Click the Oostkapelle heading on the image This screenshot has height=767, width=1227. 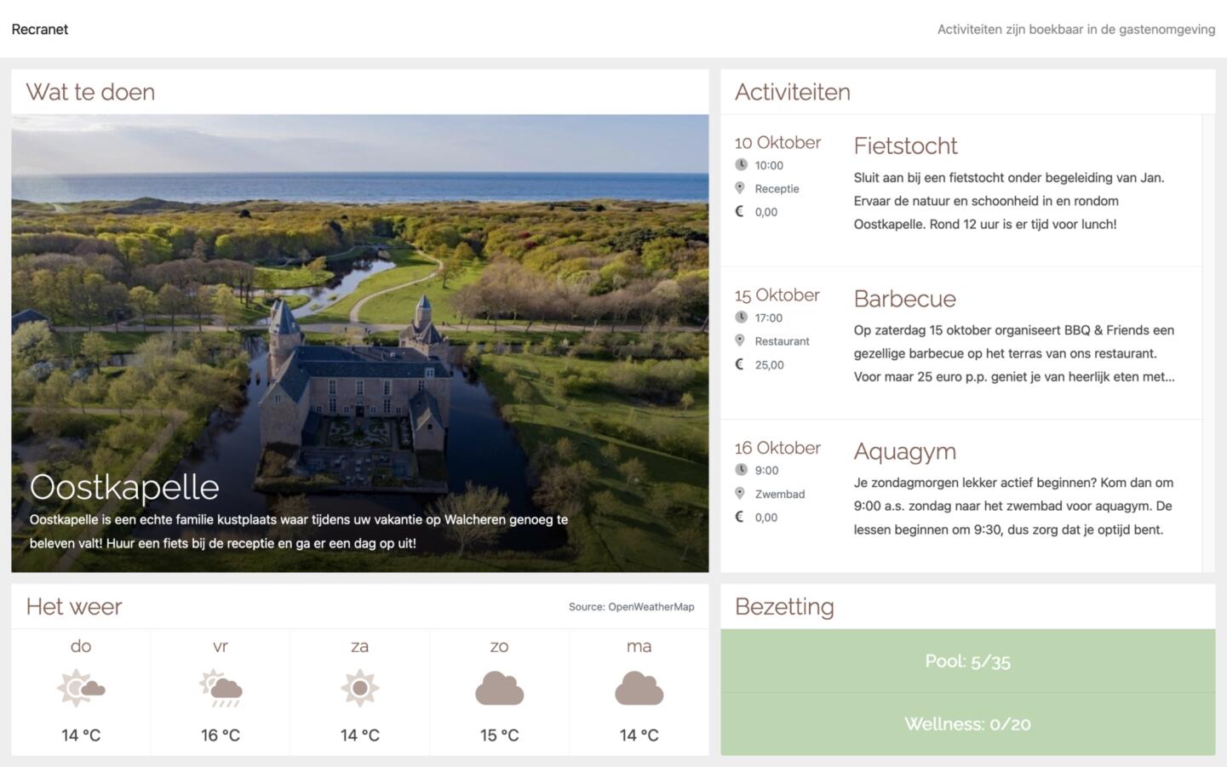[x=124, y=487]
